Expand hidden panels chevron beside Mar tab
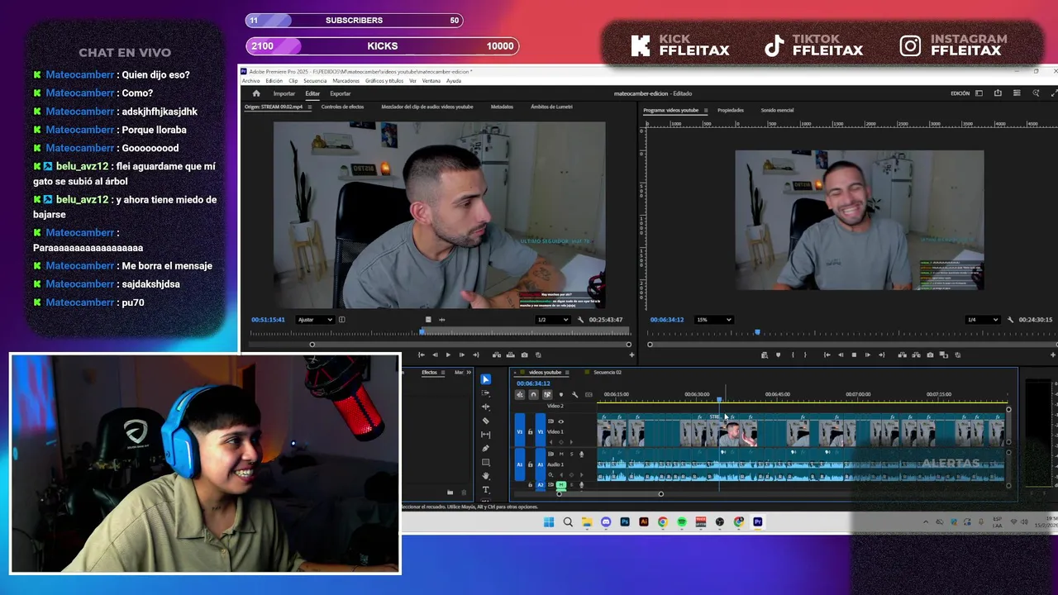This screenshot has height=595, width=1058. tap(469, 373)
